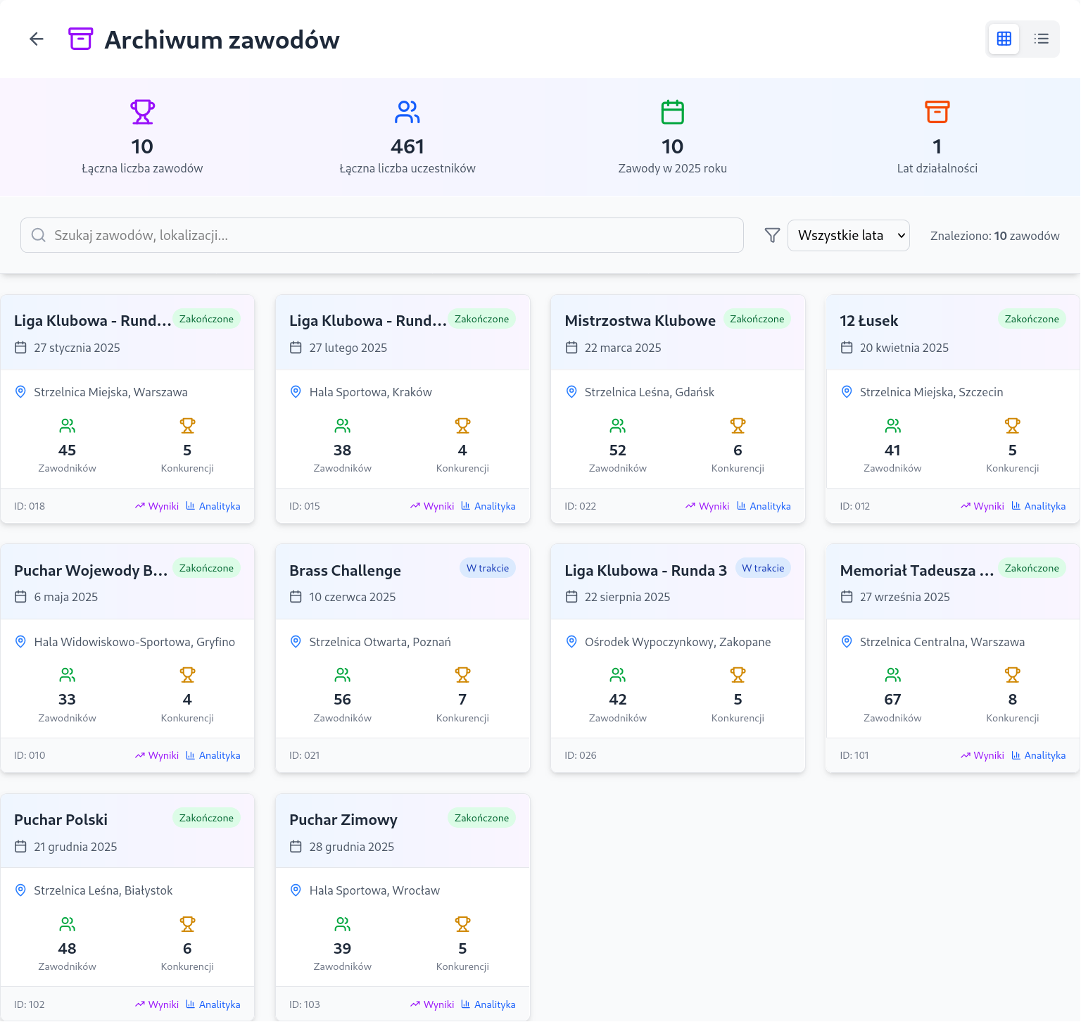Click W trakcie badge on Liga Klubowa Runda 3
Viewport: 1081px width, 1022px height.
(x=763, y=568)
